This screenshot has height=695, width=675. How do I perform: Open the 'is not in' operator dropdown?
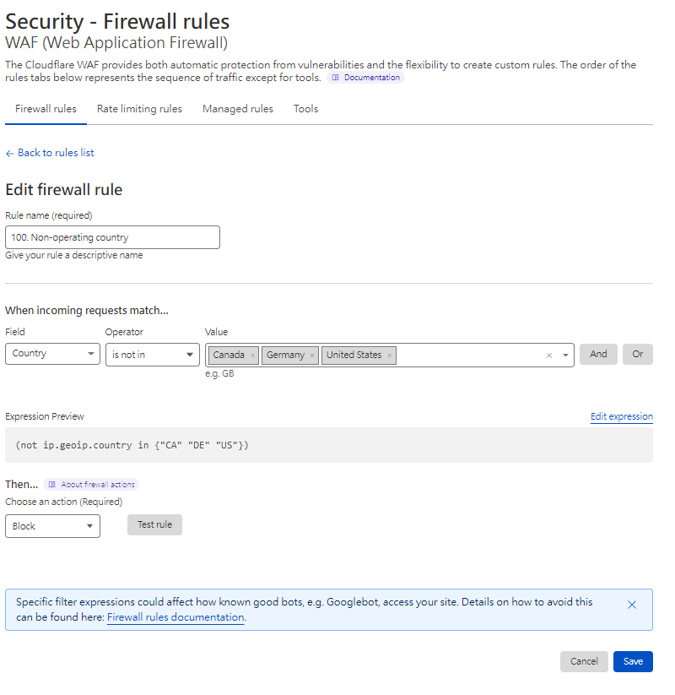coord(152,355)
